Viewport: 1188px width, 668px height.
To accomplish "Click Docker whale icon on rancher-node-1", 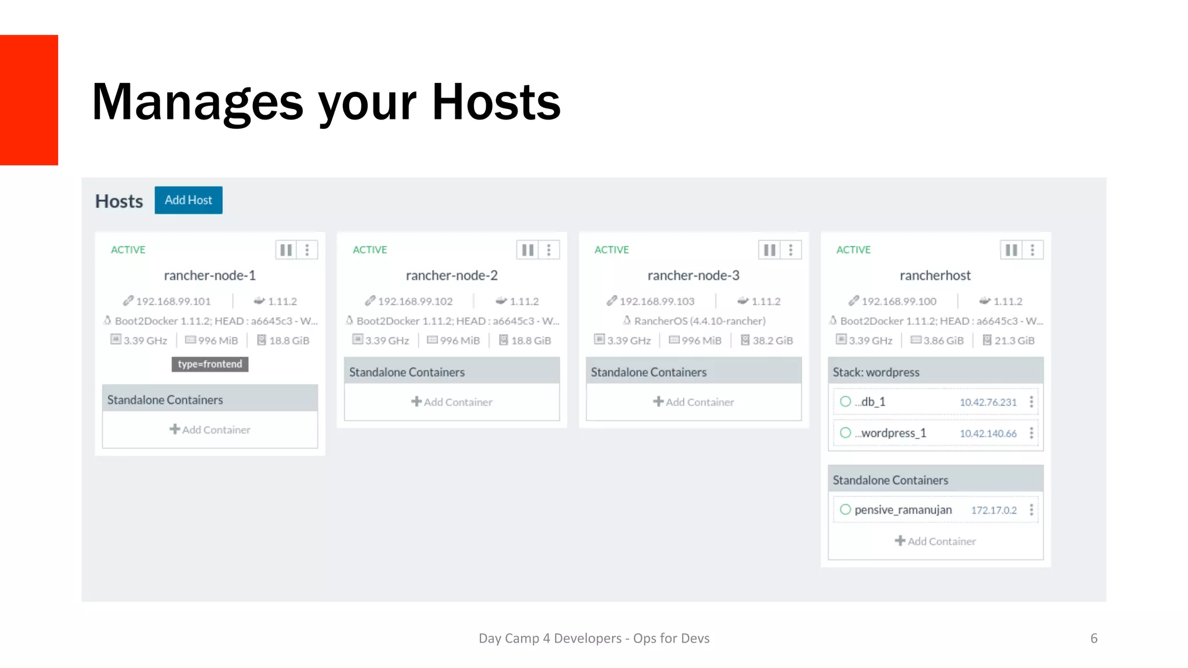I will point(259,300).
